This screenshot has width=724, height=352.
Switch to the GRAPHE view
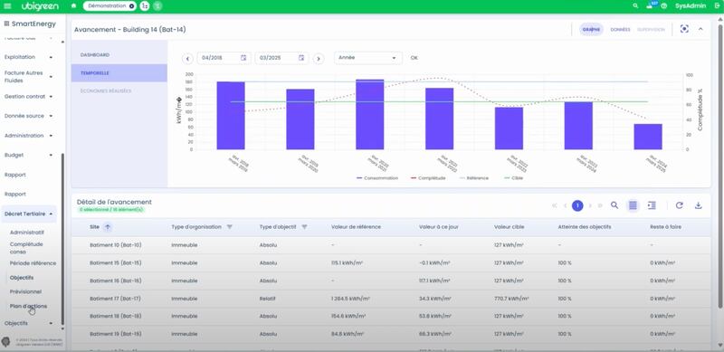click(591, 30)
